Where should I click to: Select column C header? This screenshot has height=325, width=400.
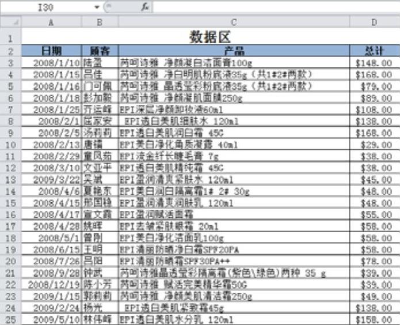[234, 22]
